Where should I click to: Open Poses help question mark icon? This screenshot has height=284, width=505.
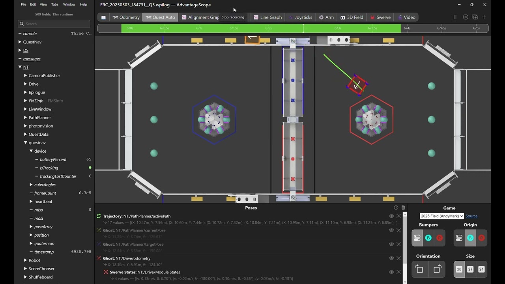coord(396,207)
